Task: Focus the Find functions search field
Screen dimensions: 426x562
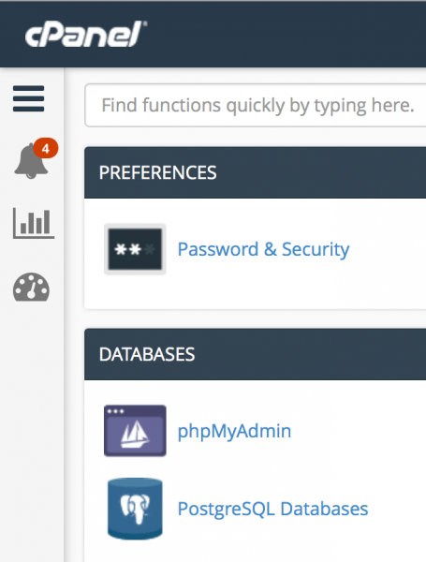Action: pos(255,105)
